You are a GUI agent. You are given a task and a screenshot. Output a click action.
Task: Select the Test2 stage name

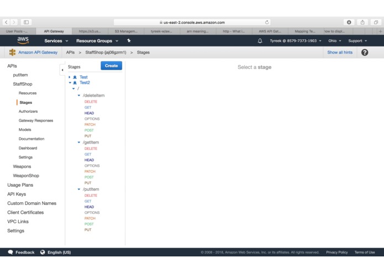[x=85, y=83]
